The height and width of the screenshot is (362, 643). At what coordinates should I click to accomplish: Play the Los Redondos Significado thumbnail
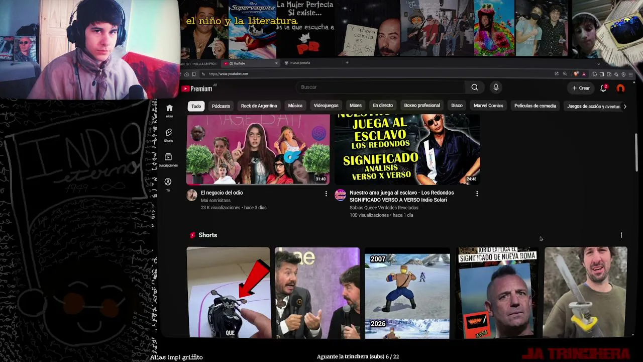[x=407, y=149]
